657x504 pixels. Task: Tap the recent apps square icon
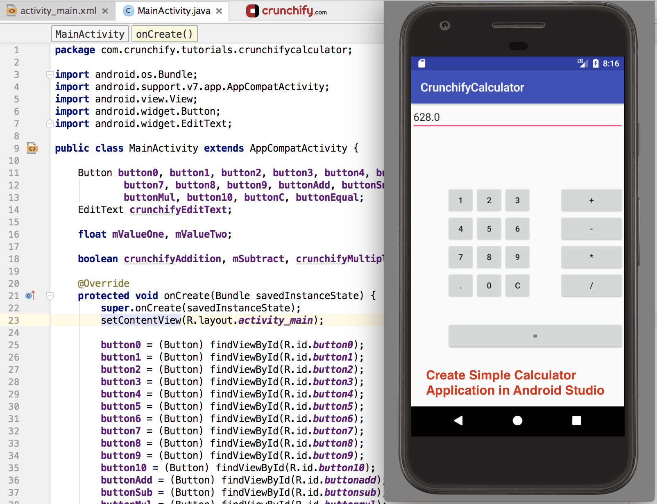point(576,420)
